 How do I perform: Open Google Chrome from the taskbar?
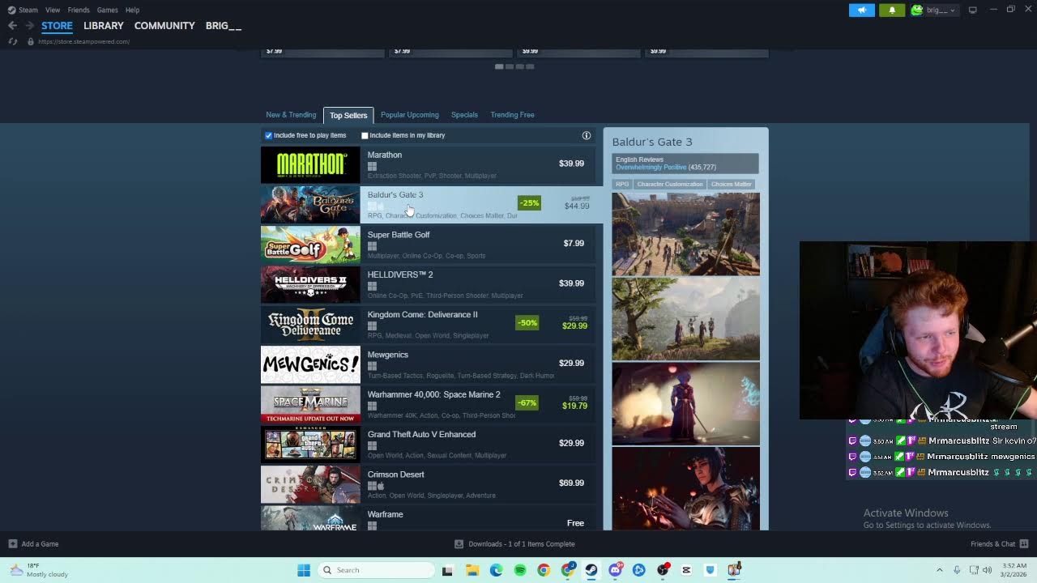tap(544, 570)
